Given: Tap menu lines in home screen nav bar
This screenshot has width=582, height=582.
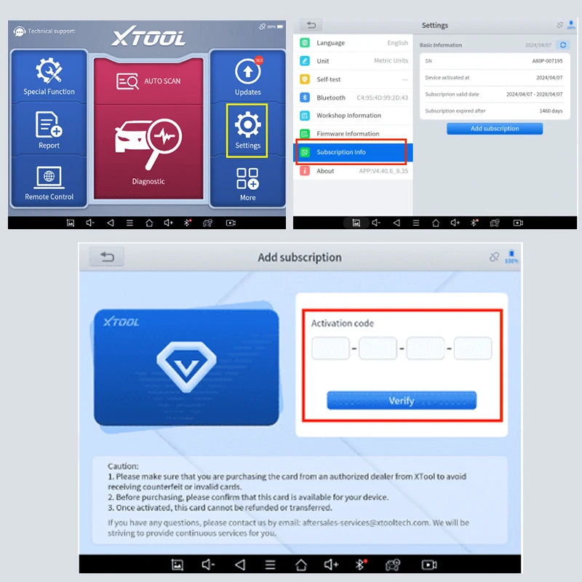Looking at the screenshot, I should point(129,223).
